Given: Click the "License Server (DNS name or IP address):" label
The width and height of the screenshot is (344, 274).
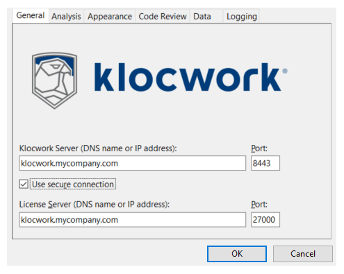Looking at the screenshot, I should 95,205.
